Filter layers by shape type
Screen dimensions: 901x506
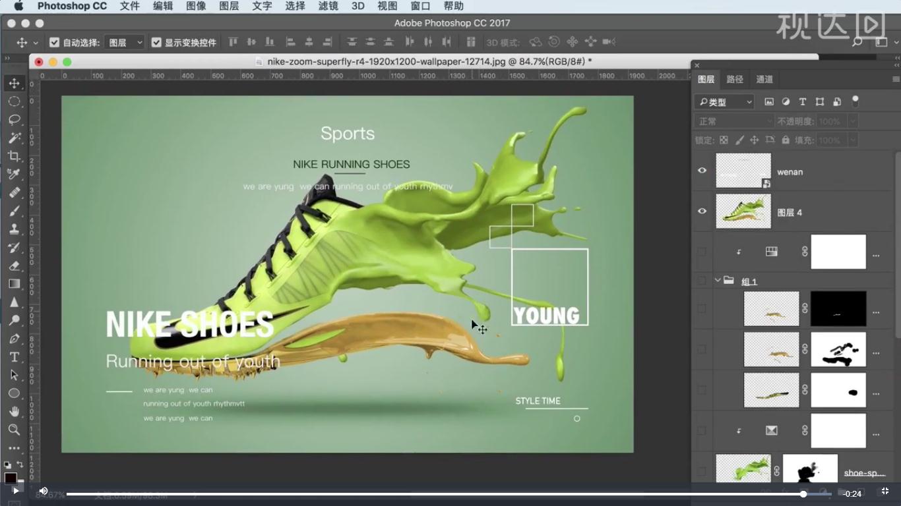tap(820, 101)
